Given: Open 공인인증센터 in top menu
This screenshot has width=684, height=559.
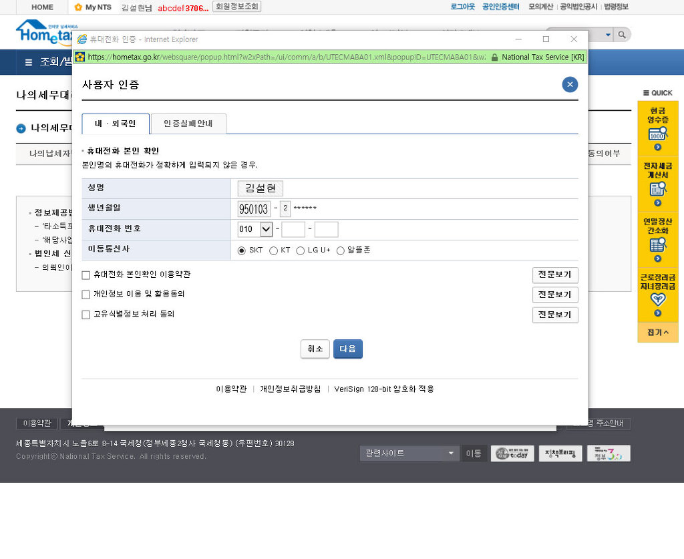Looking at the screenshot, I should (x=501, y=7).
